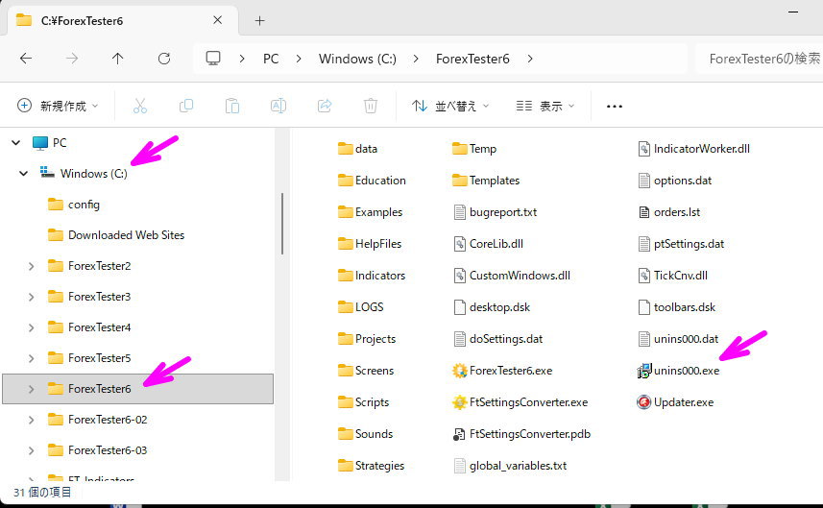Click the Share icon in toolbar
823x508 pixels.
click(325, 106)
